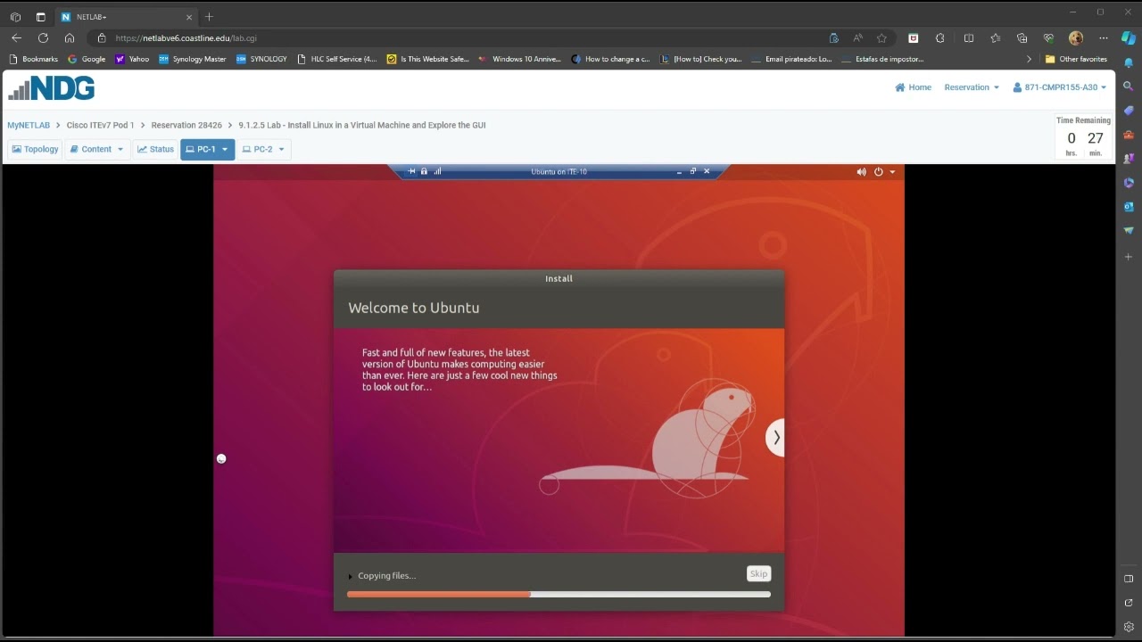
Task: Open the PC-1 tab dropdown arrow
Action: (225, 150)
